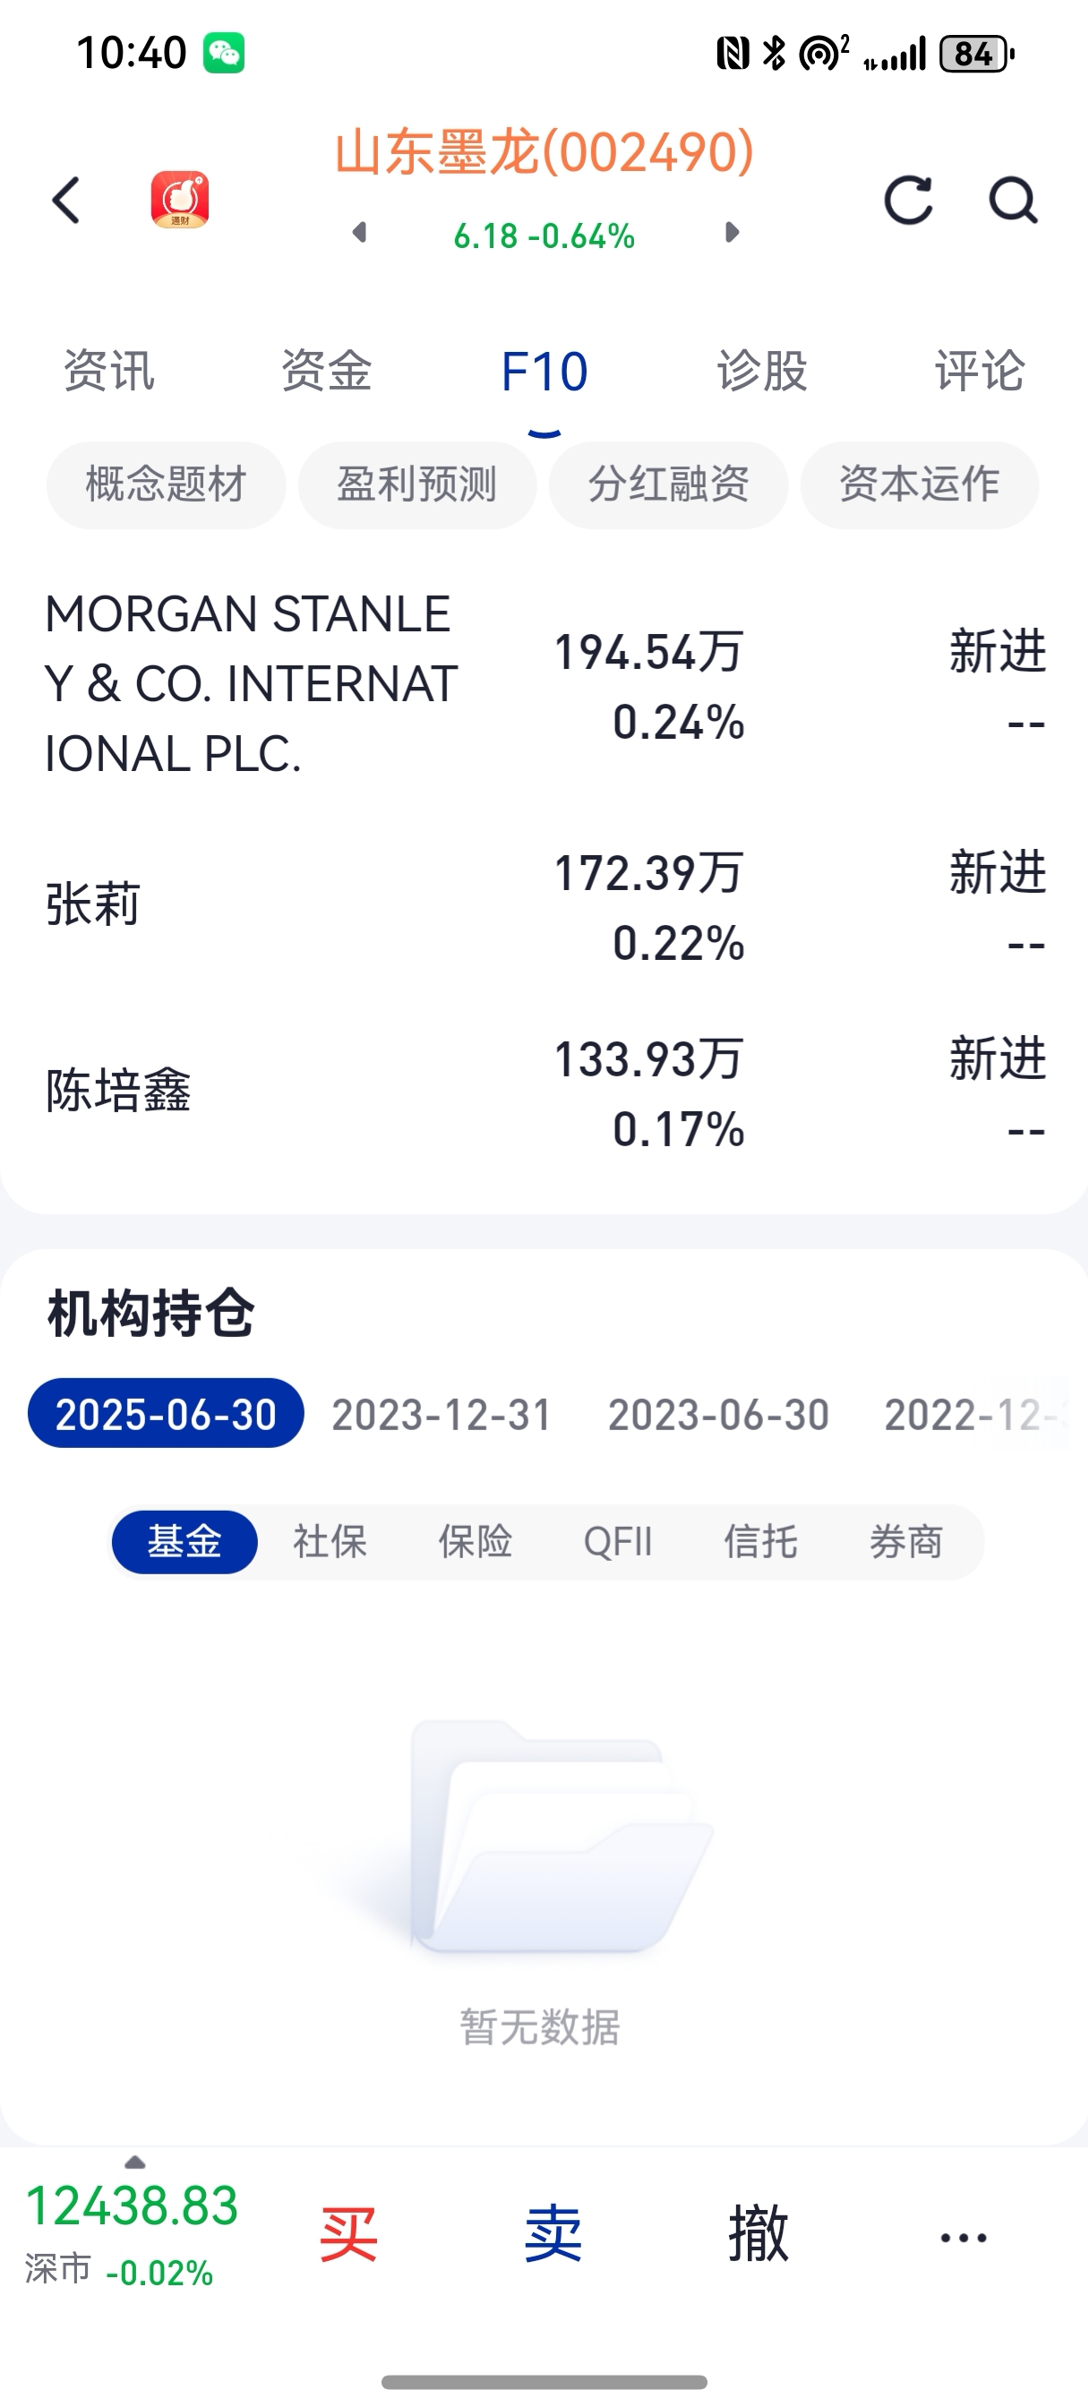Tap the back arrow icon
The width and height of the screenshot is (1089, 2407).
66,200
